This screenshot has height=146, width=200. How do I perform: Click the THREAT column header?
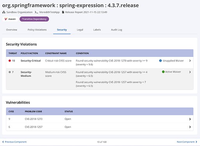point(13,53)
